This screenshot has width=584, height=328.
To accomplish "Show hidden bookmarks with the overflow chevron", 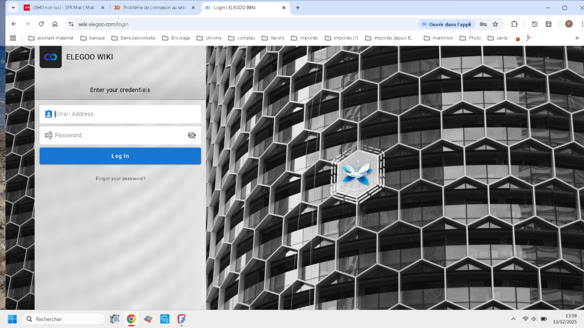I will pyautogui.click(x=577, y=38).
